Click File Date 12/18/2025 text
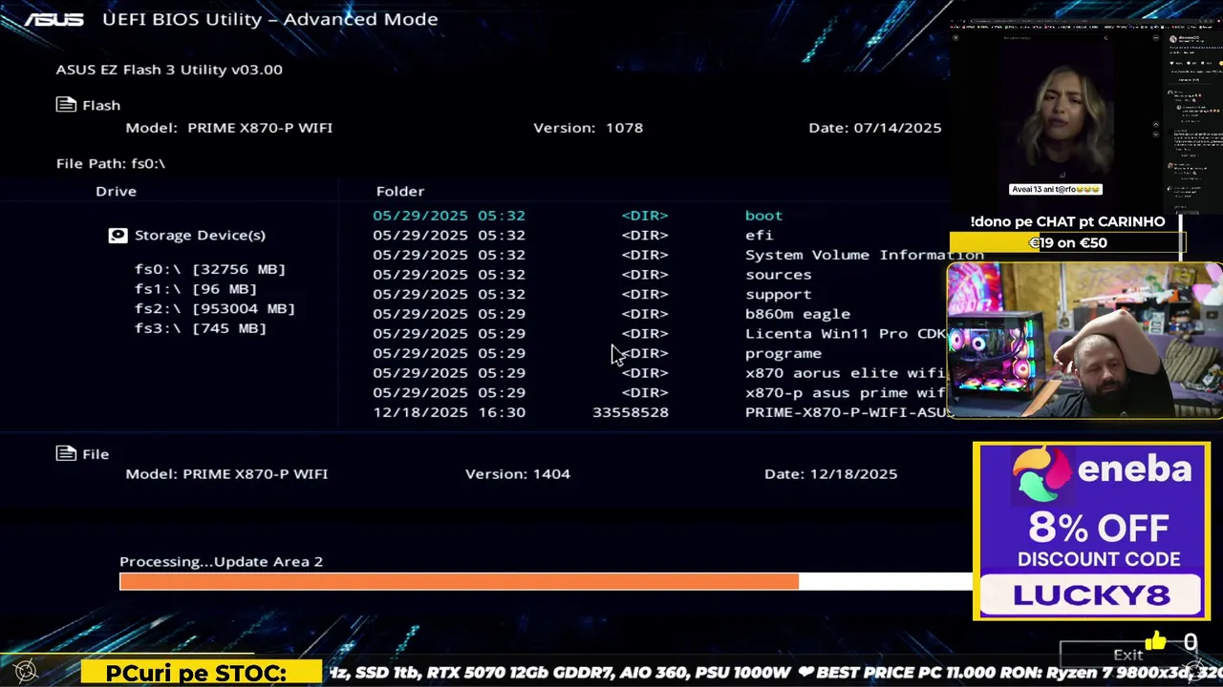The width and height of the screenshot is (1223, 687). click(x=831, y=473)
